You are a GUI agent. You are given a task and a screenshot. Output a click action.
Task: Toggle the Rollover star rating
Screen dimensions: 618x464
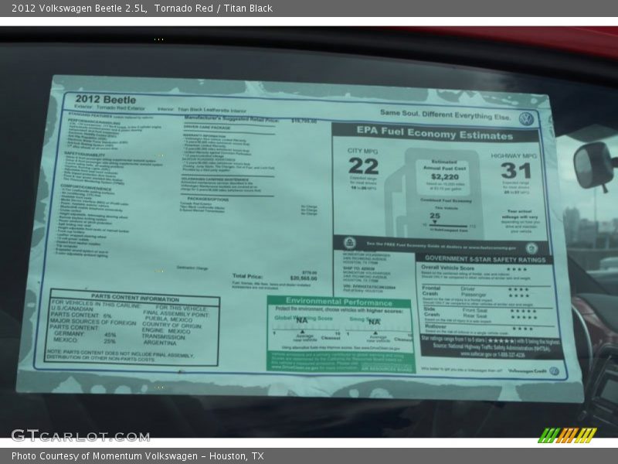[x=522, y=327]
